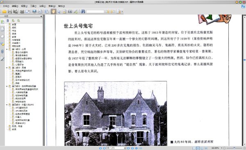The height and width of the screenshot is (150, 246).
Task: Open the 视图(V) menu
Action: click(24, 6)
